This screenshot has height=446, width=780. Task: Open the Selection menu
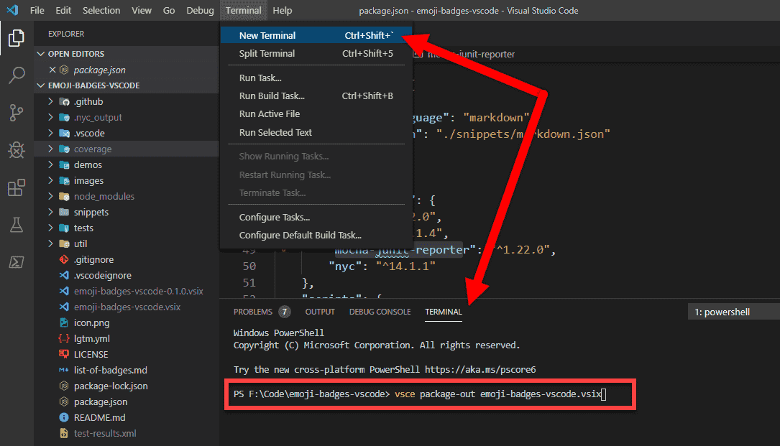pos(101,11)
